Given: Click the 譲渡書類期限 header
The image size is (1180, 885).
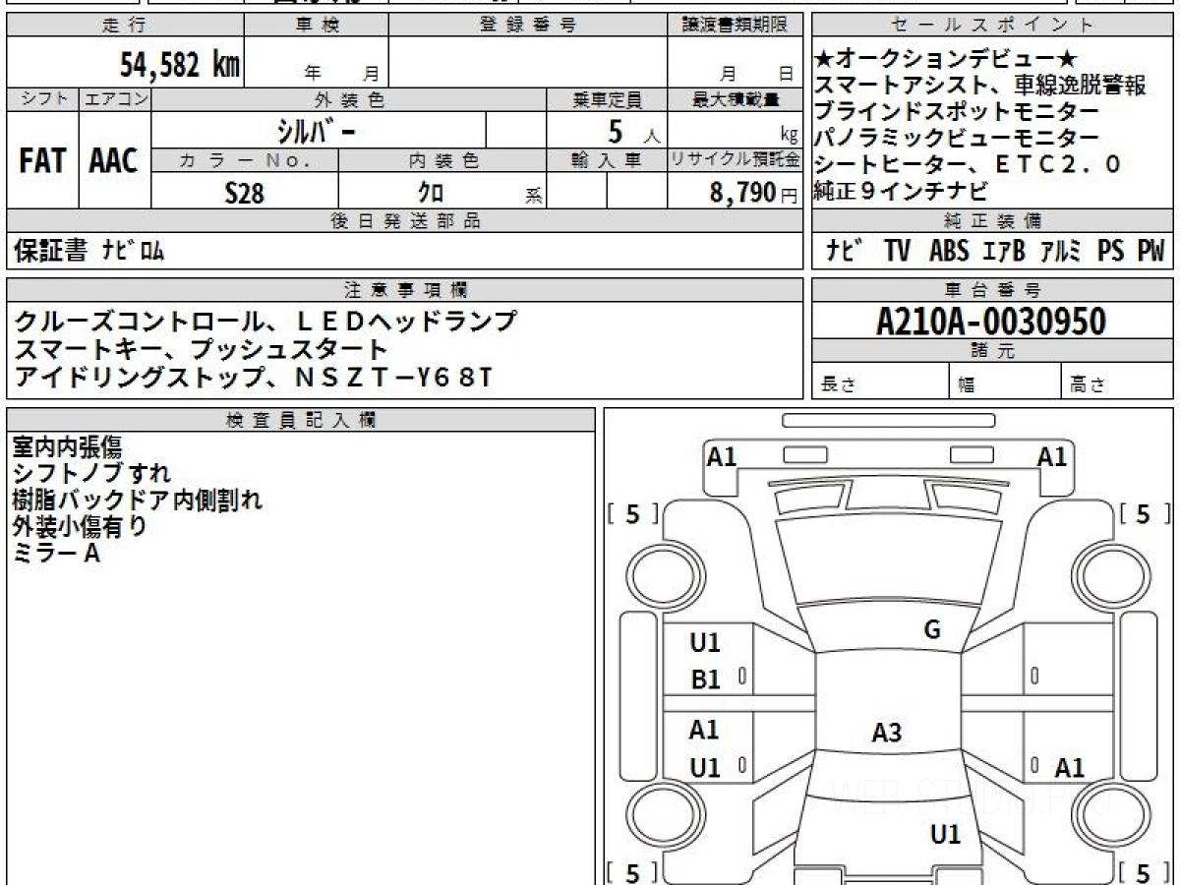Looking at the screenshot, I should pyautogui.click(x=736, y=26).
